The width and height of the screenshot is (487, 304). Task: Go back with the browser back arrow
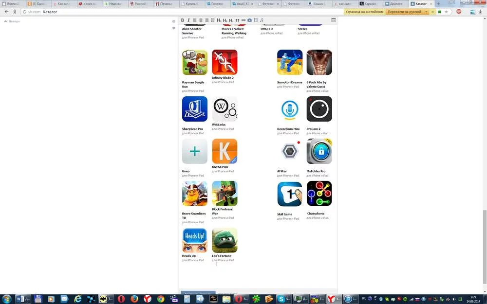pyautogui.click(x=6, y=12)
